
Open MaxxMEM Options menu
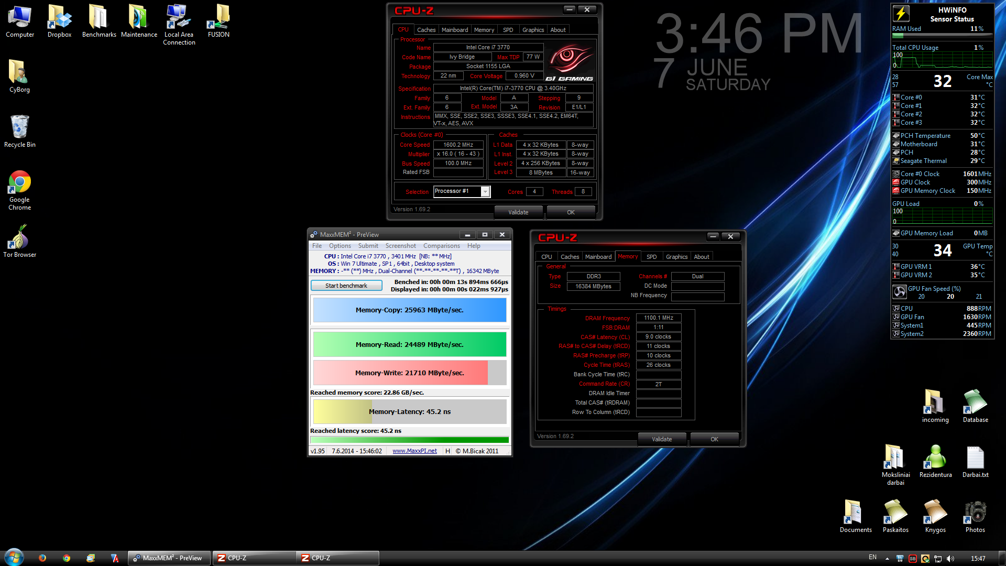pos(340,246)
